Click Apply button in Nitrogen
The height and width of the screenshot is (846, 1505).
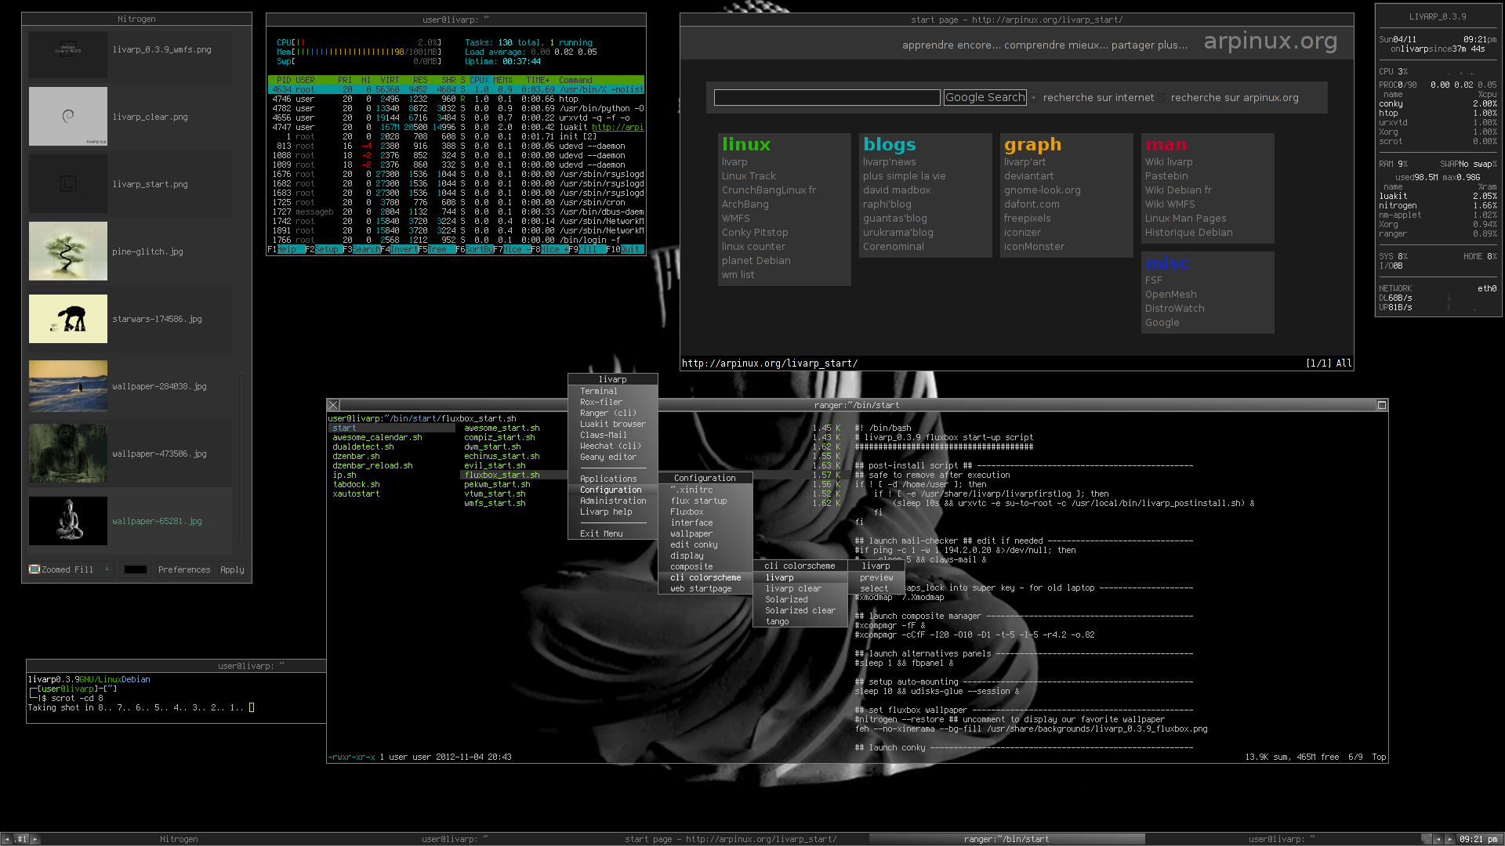pos(232,569)
